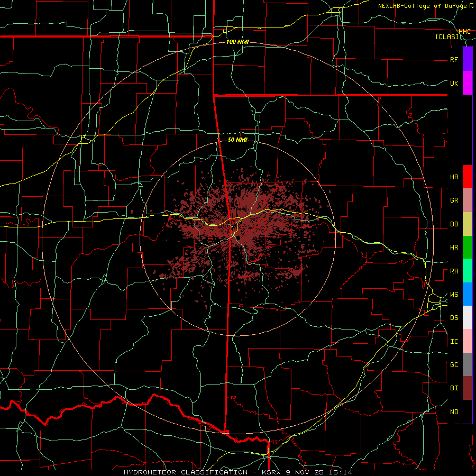Click the purple RF color swatch
Viewport: 476px width, 476px height.
[x=467, y=59]
